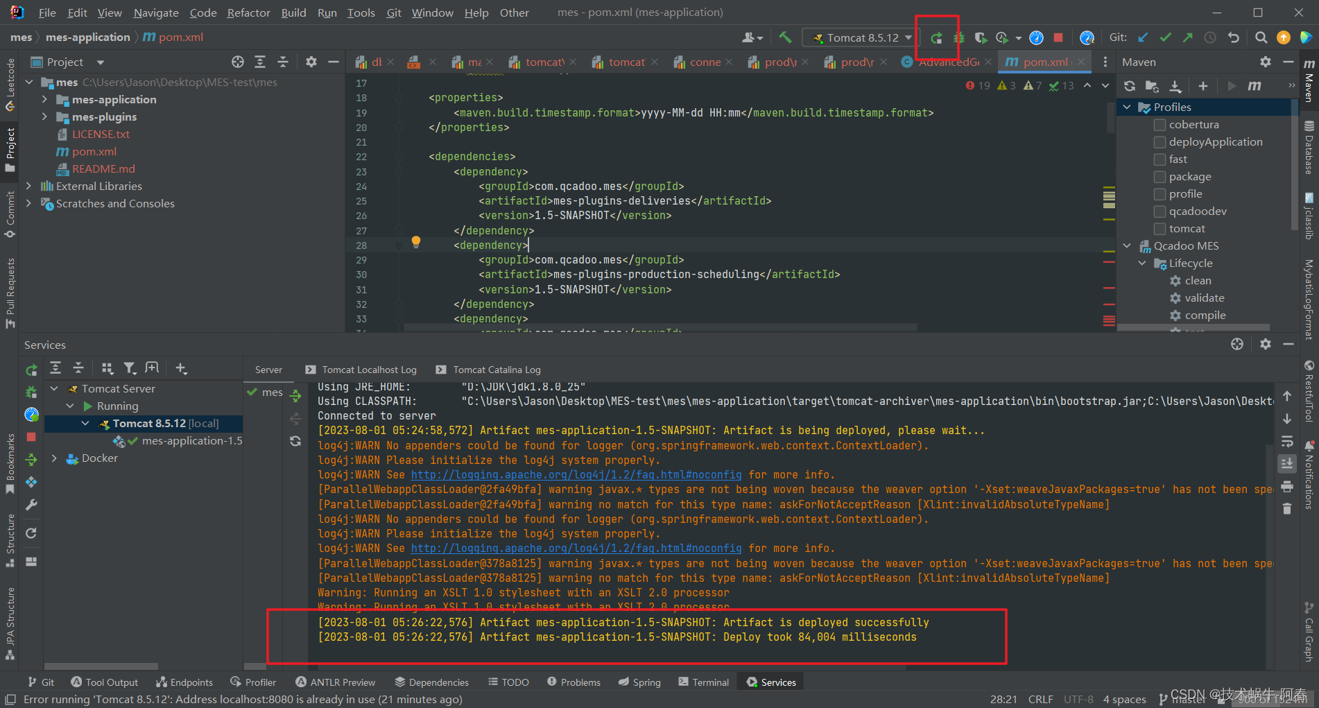
Task: Close the pom.xml editor tab
Action: pyautogui.click(x=1081, y=62)
